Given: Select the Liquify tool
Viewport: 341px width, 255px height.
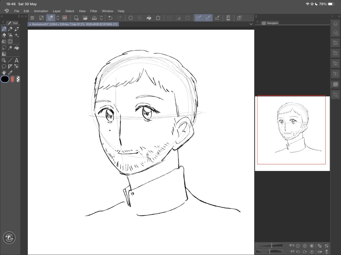Looking at the screenshot, I should coord(10,41).
